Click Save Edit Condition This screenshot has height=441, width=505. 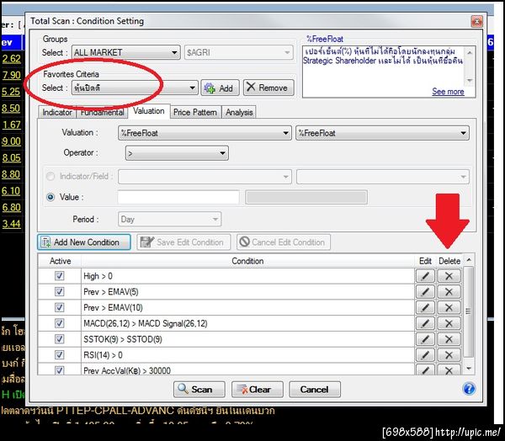[x=183, y=242]
